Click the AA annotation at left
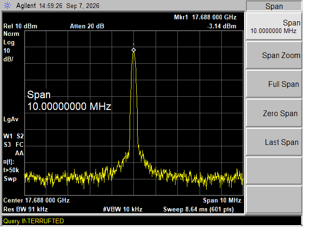The width and height of the screenshot is (315, 236). (x=19, y=153)
